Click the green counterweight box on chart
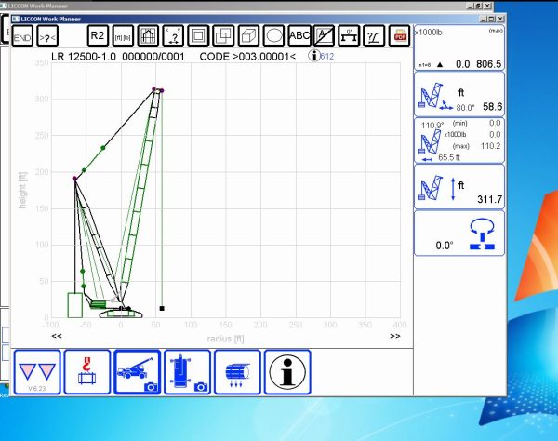This screenshot has height=441, width=558. click(75, 305)
